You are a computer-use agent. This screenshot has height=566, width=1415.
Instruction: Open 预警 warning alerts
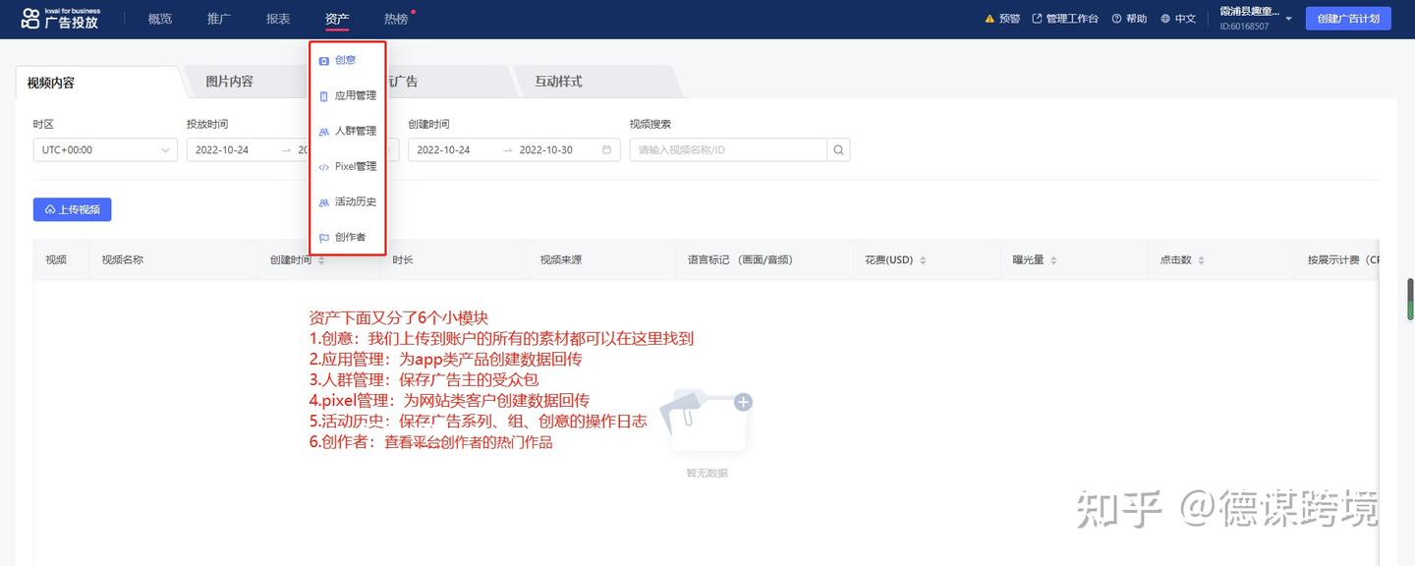1001,18
